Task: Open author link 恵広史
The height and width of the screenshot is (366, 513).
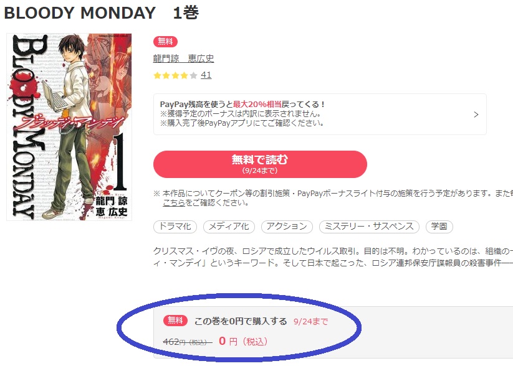Action: click(201, 59)
